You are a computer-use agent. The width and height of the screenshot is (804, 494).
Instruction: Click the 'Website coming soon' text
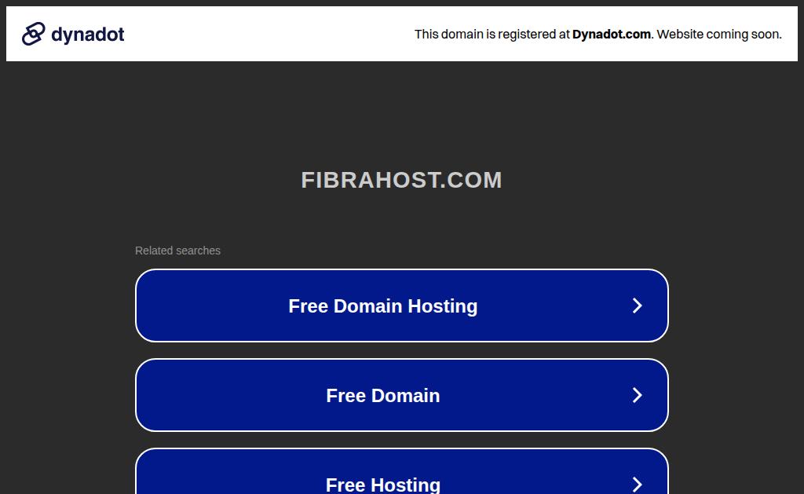pos(719,35)
